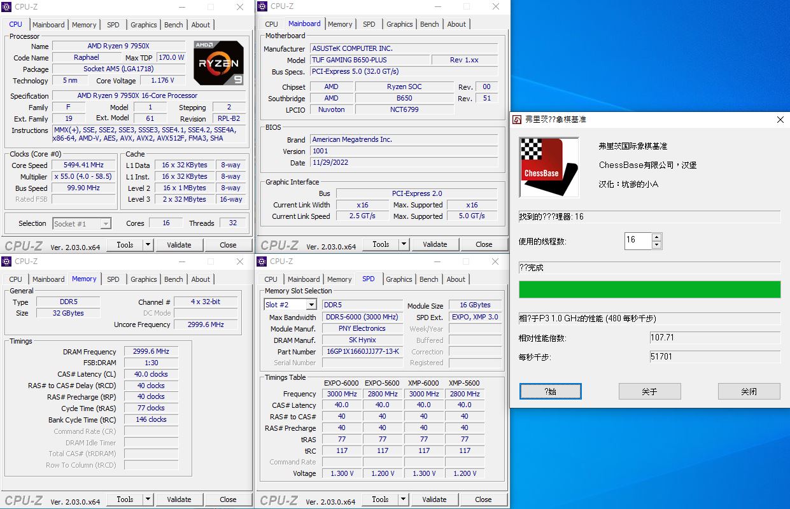Select the relative performance value 107.71
790x509 pixels.
[715, 337]
